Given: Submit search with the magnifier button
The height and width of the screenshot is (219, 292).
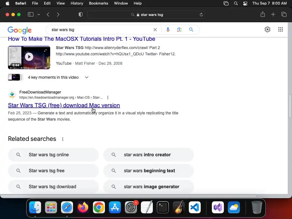Looking at the screenshot, I should [191, 30].
